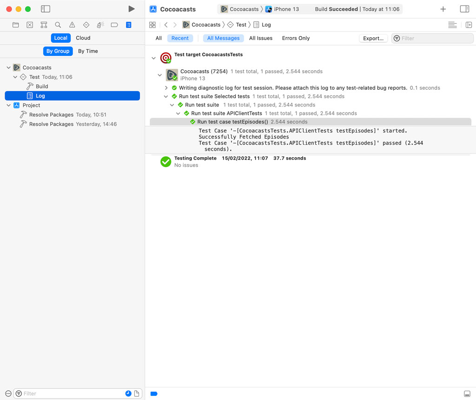Switch report source to Cloud
This screenshot has height=400, width=476.
(83, 38)
